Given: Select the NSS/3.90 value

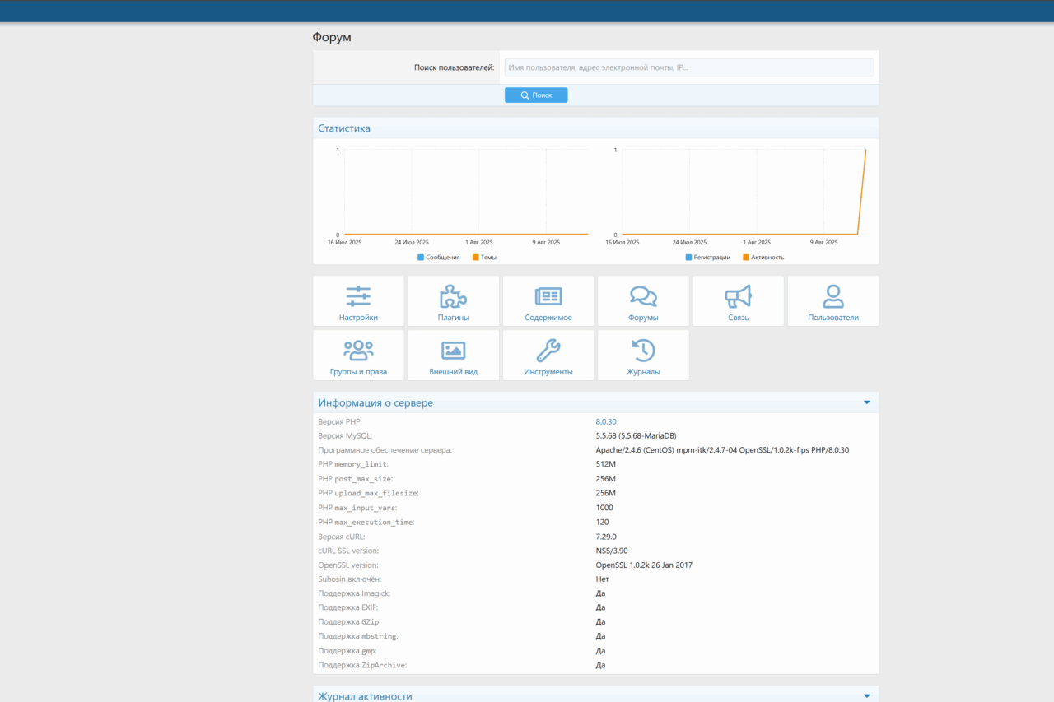Looking at the screenshot, I should pyautogui.click(x=612, y=551).
